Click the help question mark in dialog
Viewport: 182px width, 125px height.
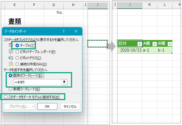[63, 31]
